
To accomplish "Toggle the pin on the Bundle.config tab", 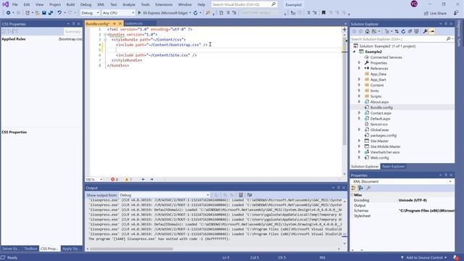I will pyautogui.click(x=115, y=23).
